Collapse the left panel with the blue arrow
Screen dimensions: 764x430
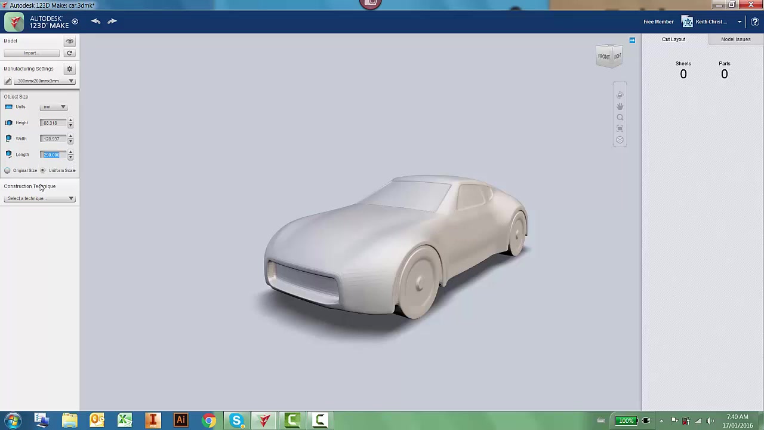click(x=632, y=40)
